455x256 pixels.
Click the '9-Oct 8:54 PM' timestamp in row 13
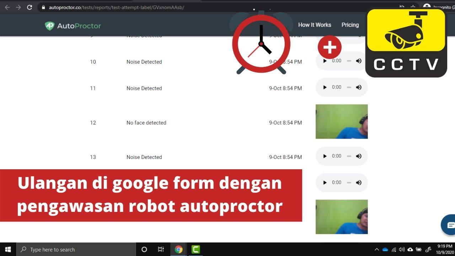[285, 157]
